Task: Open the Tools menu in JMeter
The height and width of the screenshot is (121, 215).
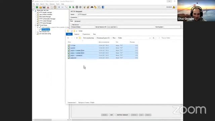Action: pyautogui.click(x=58, y=4)
